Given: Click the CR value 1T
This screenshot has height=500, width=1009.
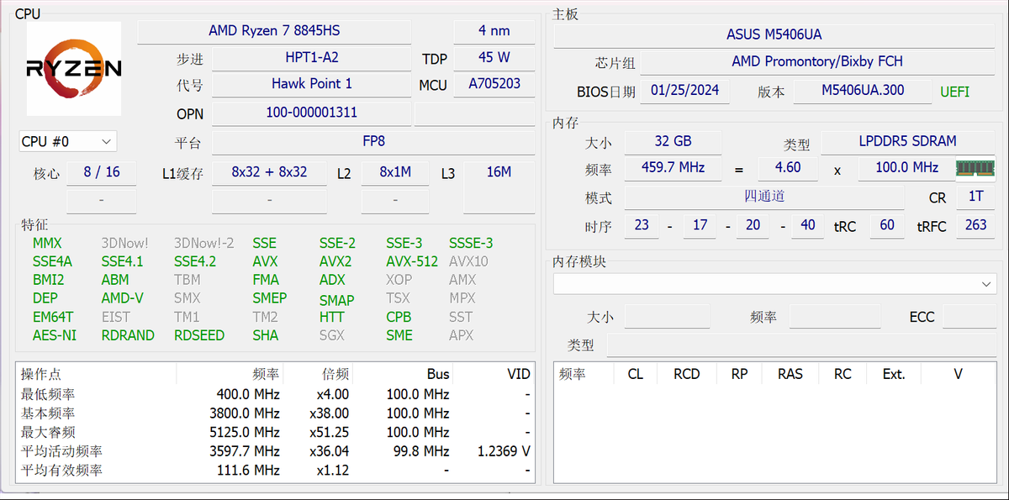Looking at the screenshot, I should pyautogui.click(x=975, y=197).
